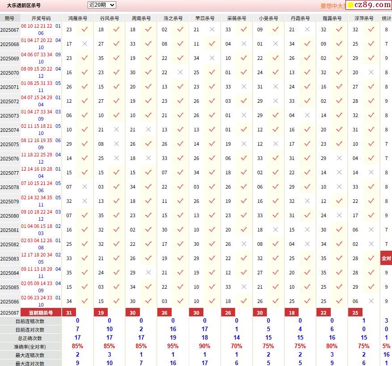
Task: Click the X mark for 2025079 丹霞杀号
Action: point(307,201)
